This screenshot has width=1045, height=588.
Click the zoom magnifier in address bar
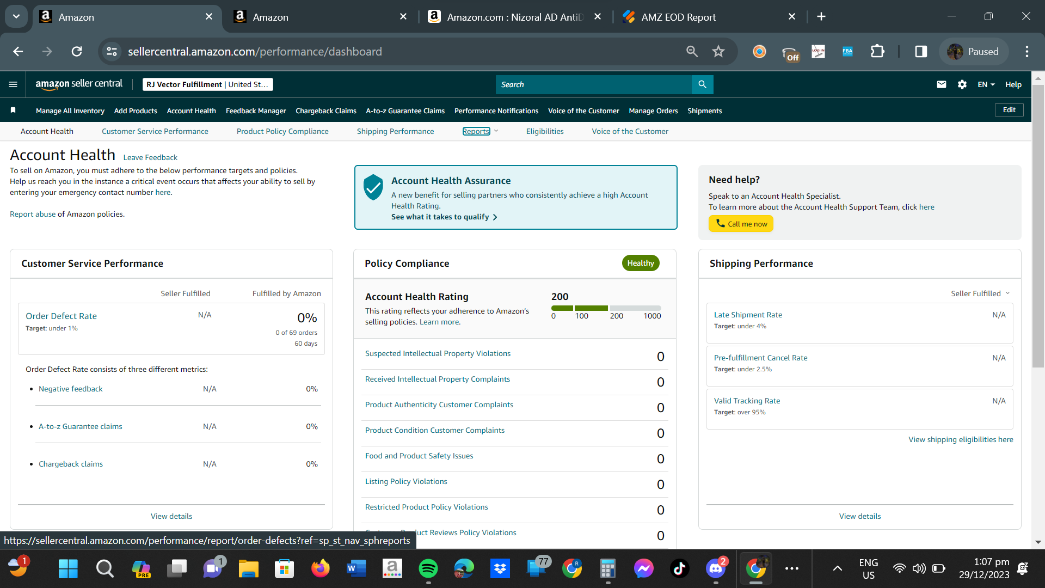692,52
